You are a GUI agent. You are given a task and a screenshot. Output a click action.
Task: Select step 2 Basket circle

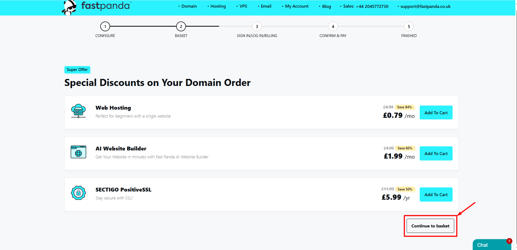pyautogui.click(x=181, y=27)
